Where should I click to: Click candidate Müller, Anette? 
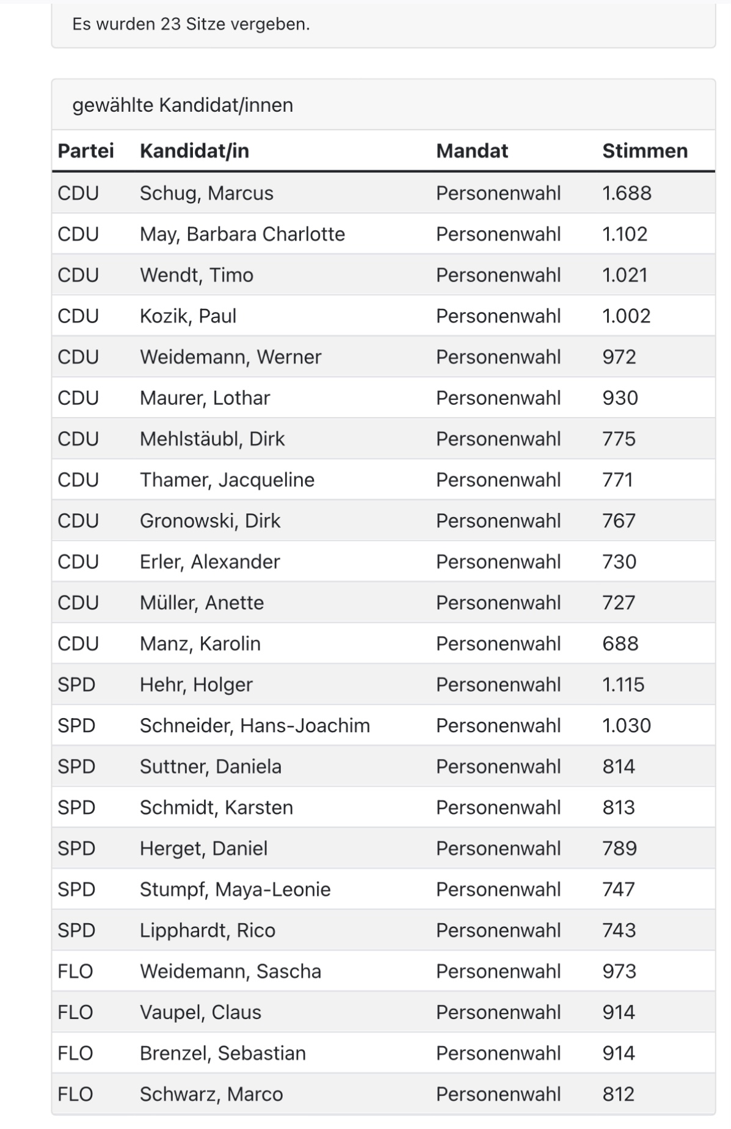pos(202,603)
